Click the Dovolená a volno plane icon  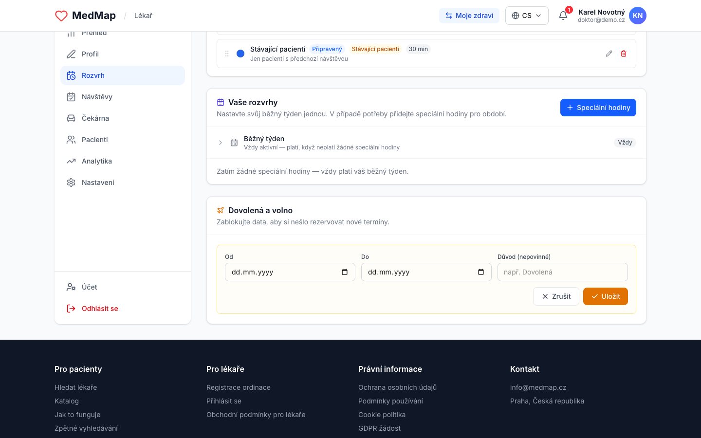pos(221,210)
